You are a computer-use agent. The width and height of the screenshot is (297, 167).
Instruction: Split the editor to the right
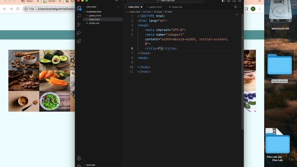[x=235, y=7]
